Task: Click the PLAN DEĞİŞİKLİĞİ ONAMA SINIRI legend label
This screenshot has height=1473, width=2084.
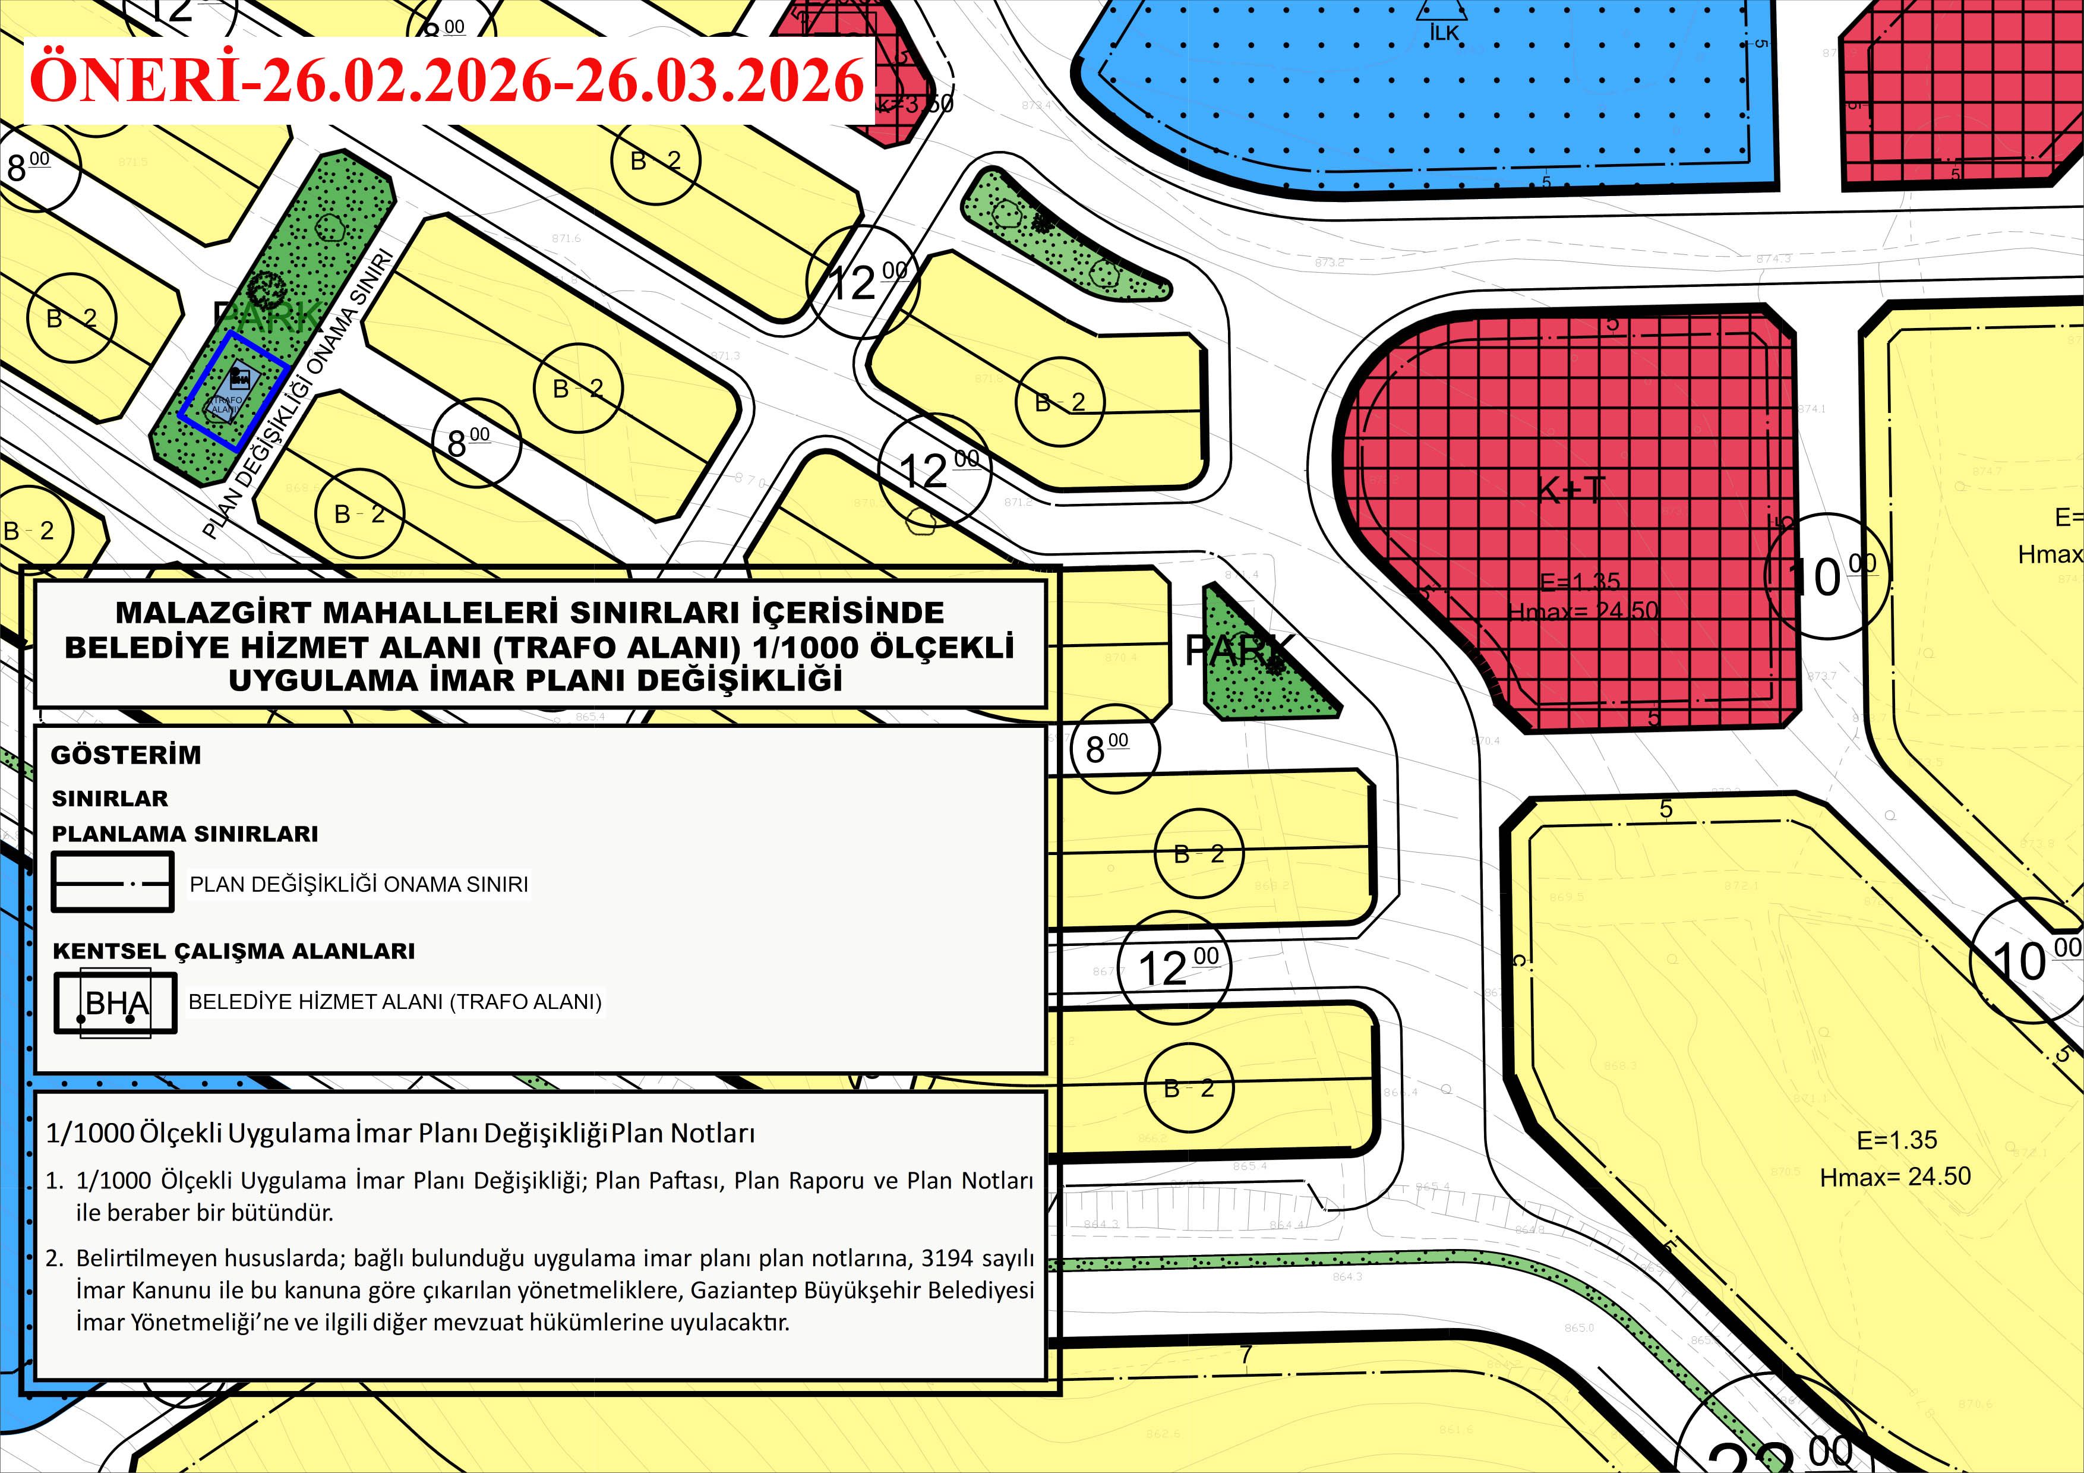Action: pos(359,883)
